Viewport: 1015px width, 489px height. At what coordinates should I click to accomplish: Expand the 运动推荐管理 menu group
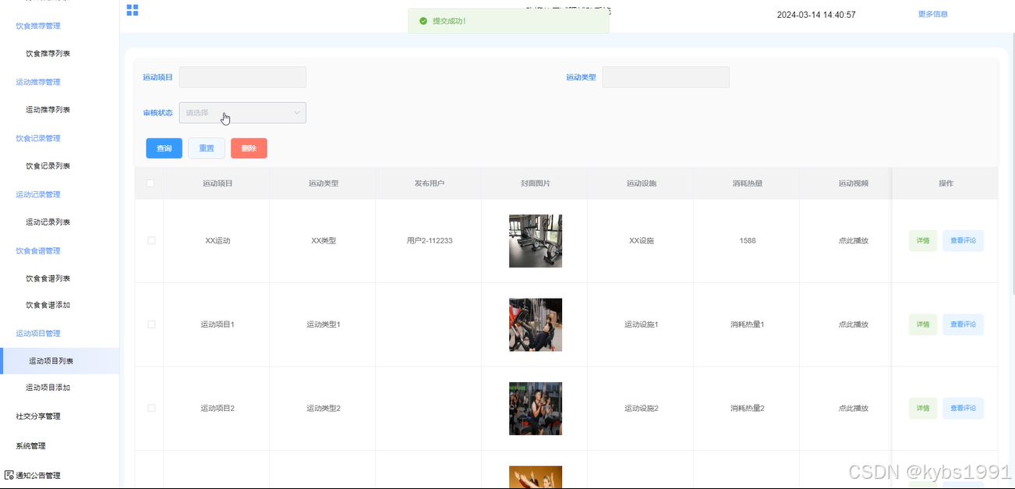coord(38,82)
